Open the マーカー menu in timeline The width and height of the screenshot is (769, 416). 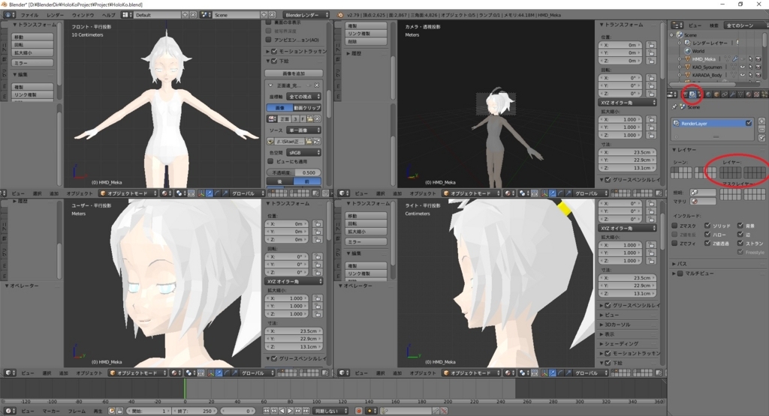tap(51, 411)
